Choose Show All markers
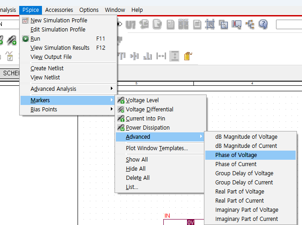Image resolution: width=302 pixels, height=225 pixels. tap(160, 159)
